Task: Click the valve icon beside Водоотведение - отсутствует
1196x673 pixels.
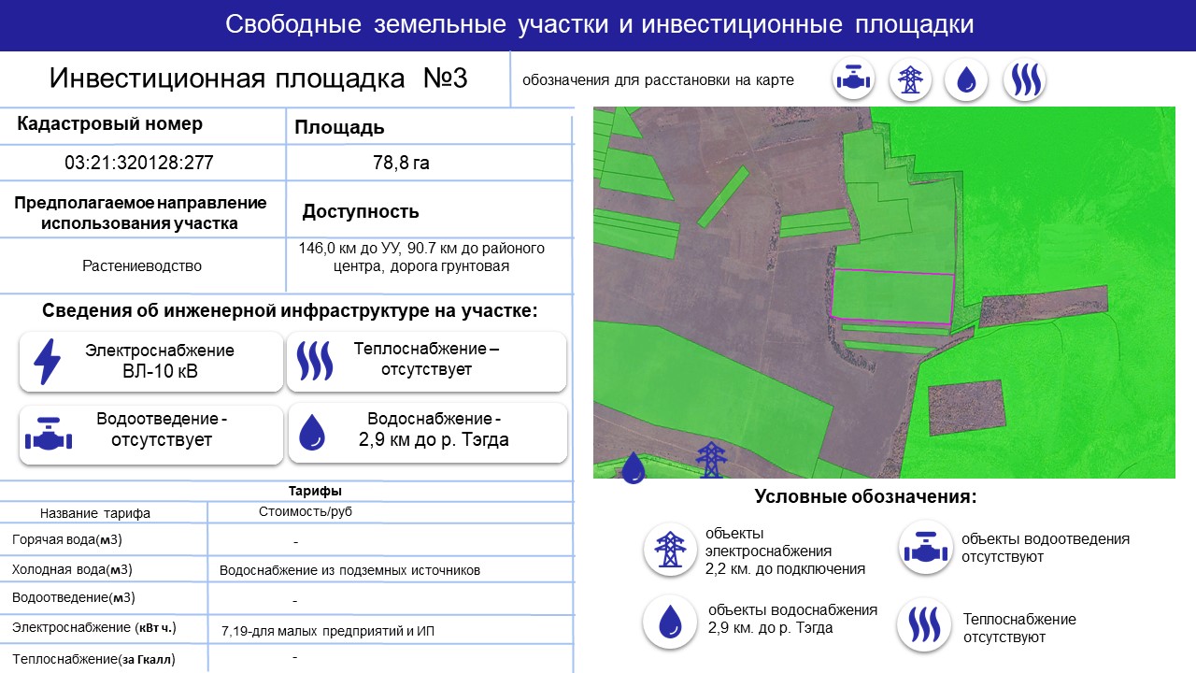Action: tap(47, 435)
